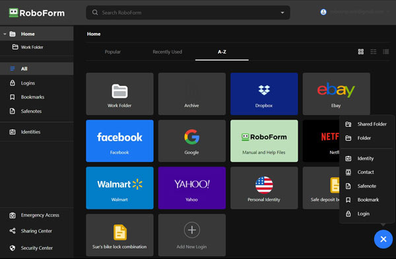Choose Shared Folder from create menu
This screenshot has width=396, height=259.
tap(366, 124)
